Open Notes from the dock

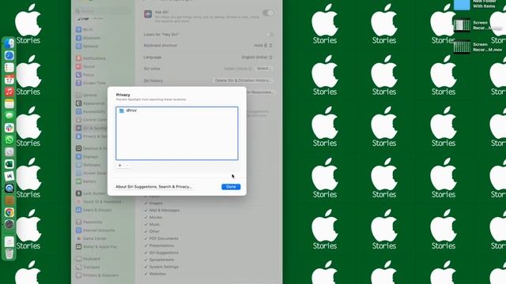pos(9,103)
